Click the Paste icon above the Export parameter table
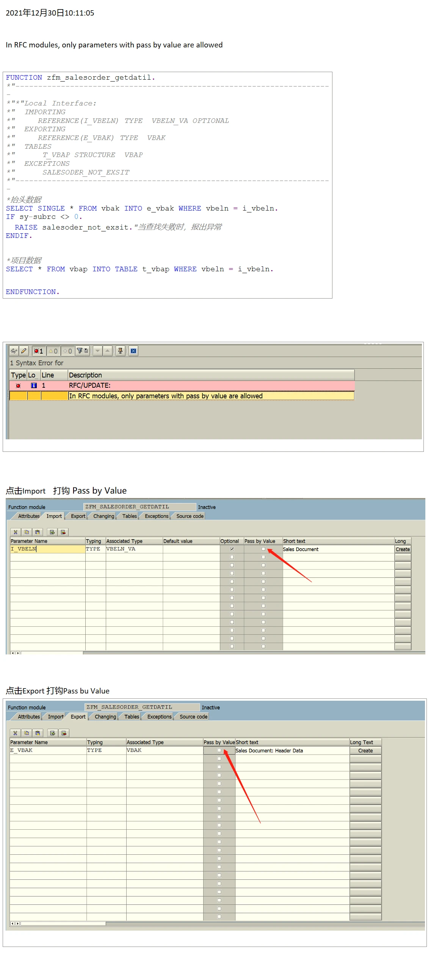This screenshot has width=428, height=953. pos(37,733)
